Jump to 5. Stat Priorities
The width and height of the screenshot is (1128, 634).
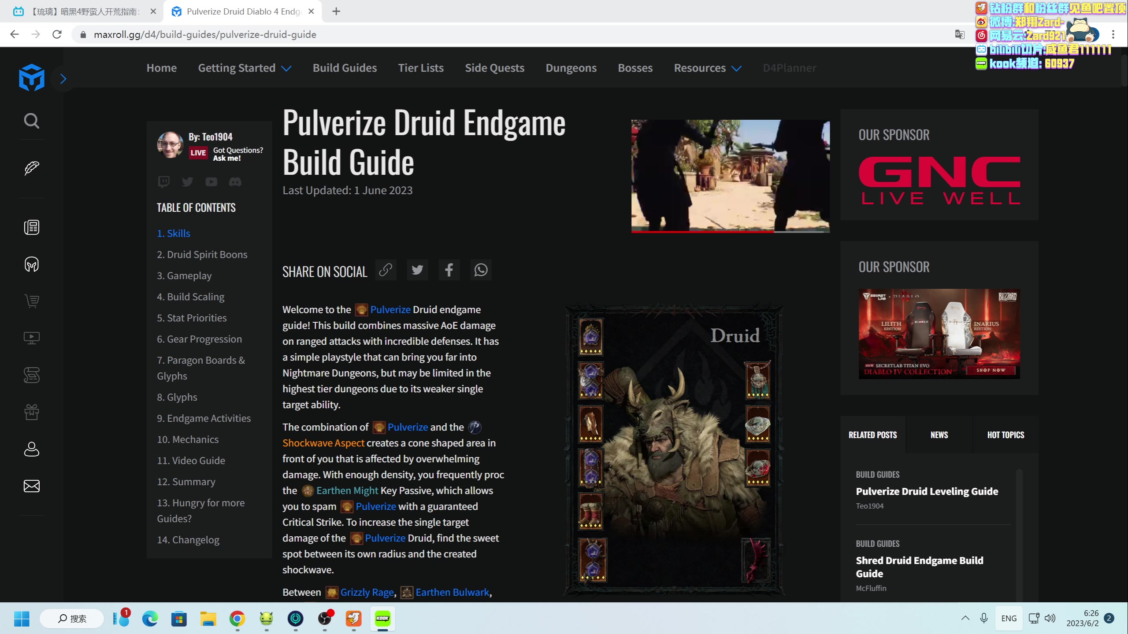tap(192, 318)
